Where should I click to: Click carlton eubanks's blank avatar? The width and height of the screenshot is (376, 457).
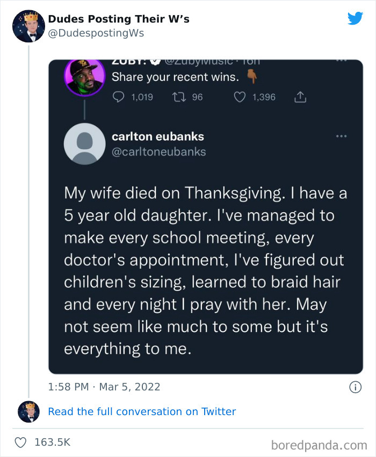84,143
